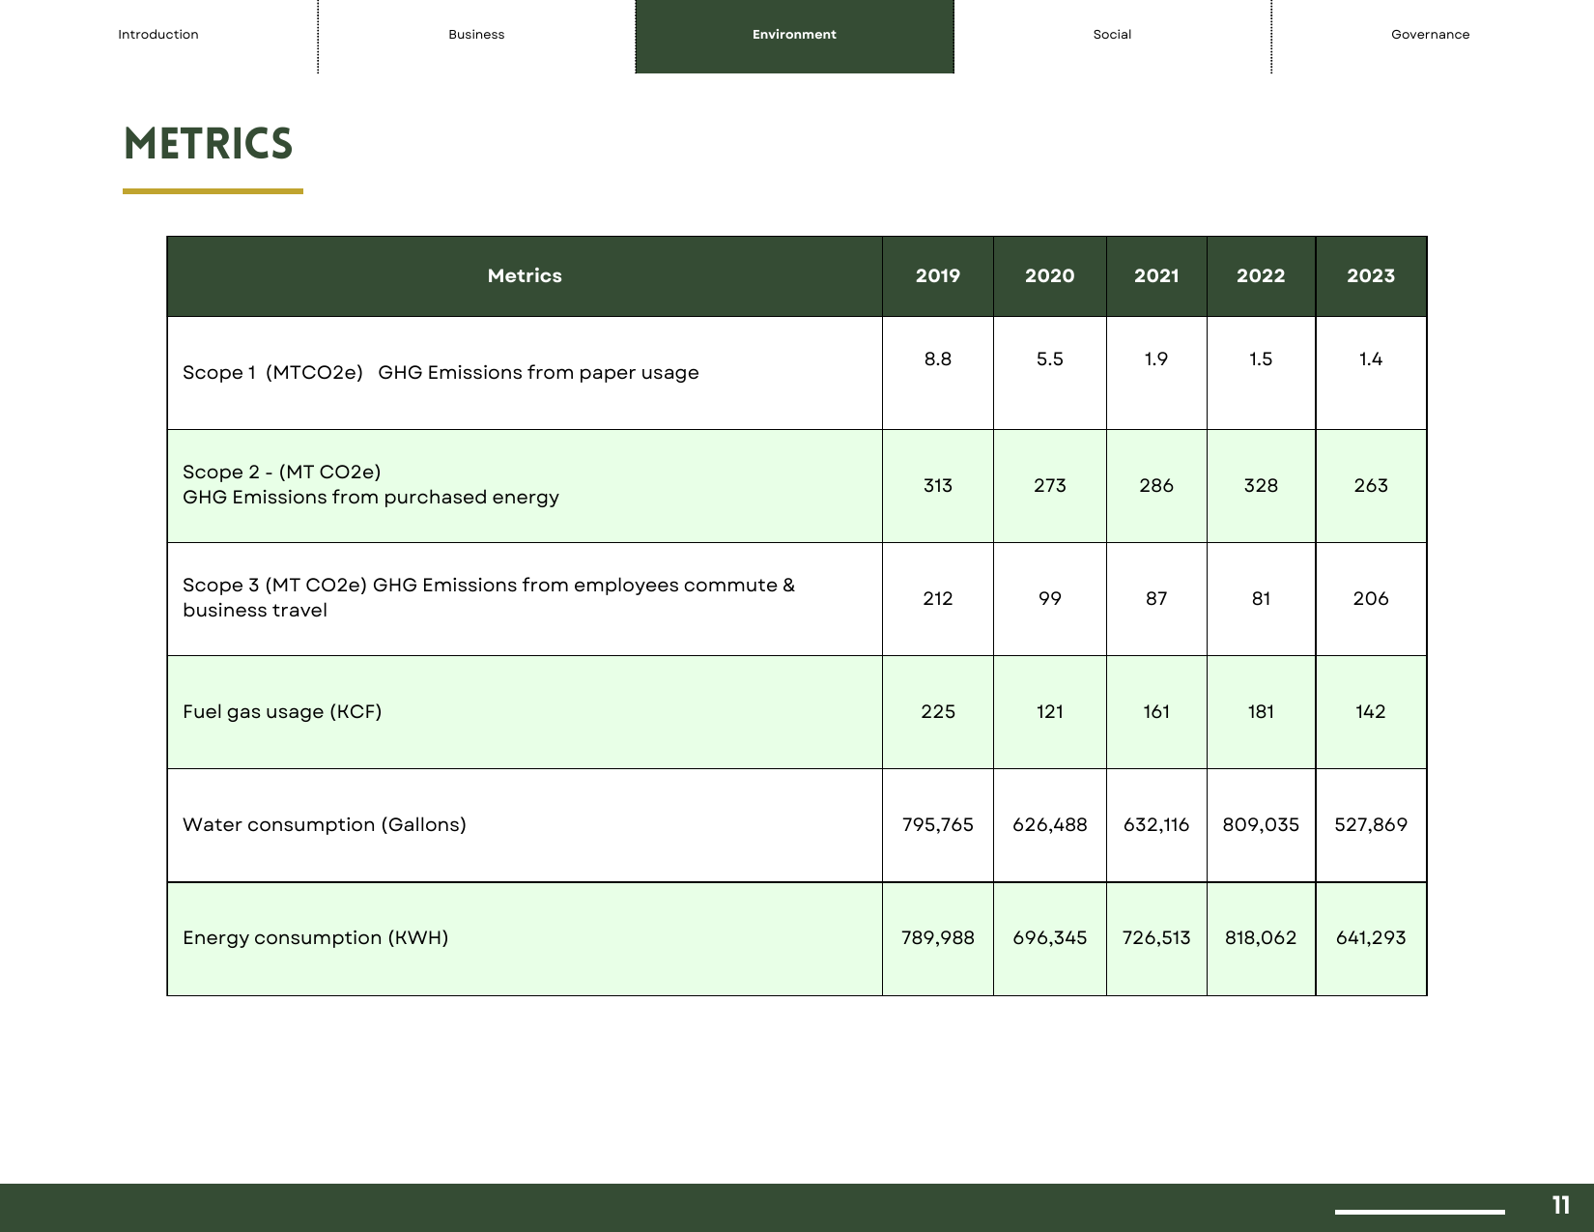Select water consumption value 527,869
The image size is (1594, 1232).
coord(1371,825)
